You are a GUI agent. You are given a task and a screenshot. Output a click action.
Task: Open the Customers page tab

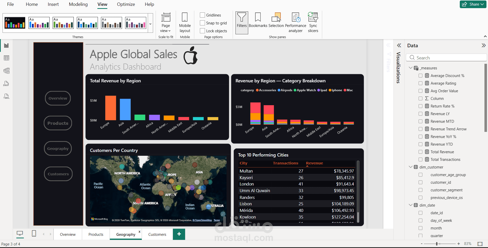point(157,234)
